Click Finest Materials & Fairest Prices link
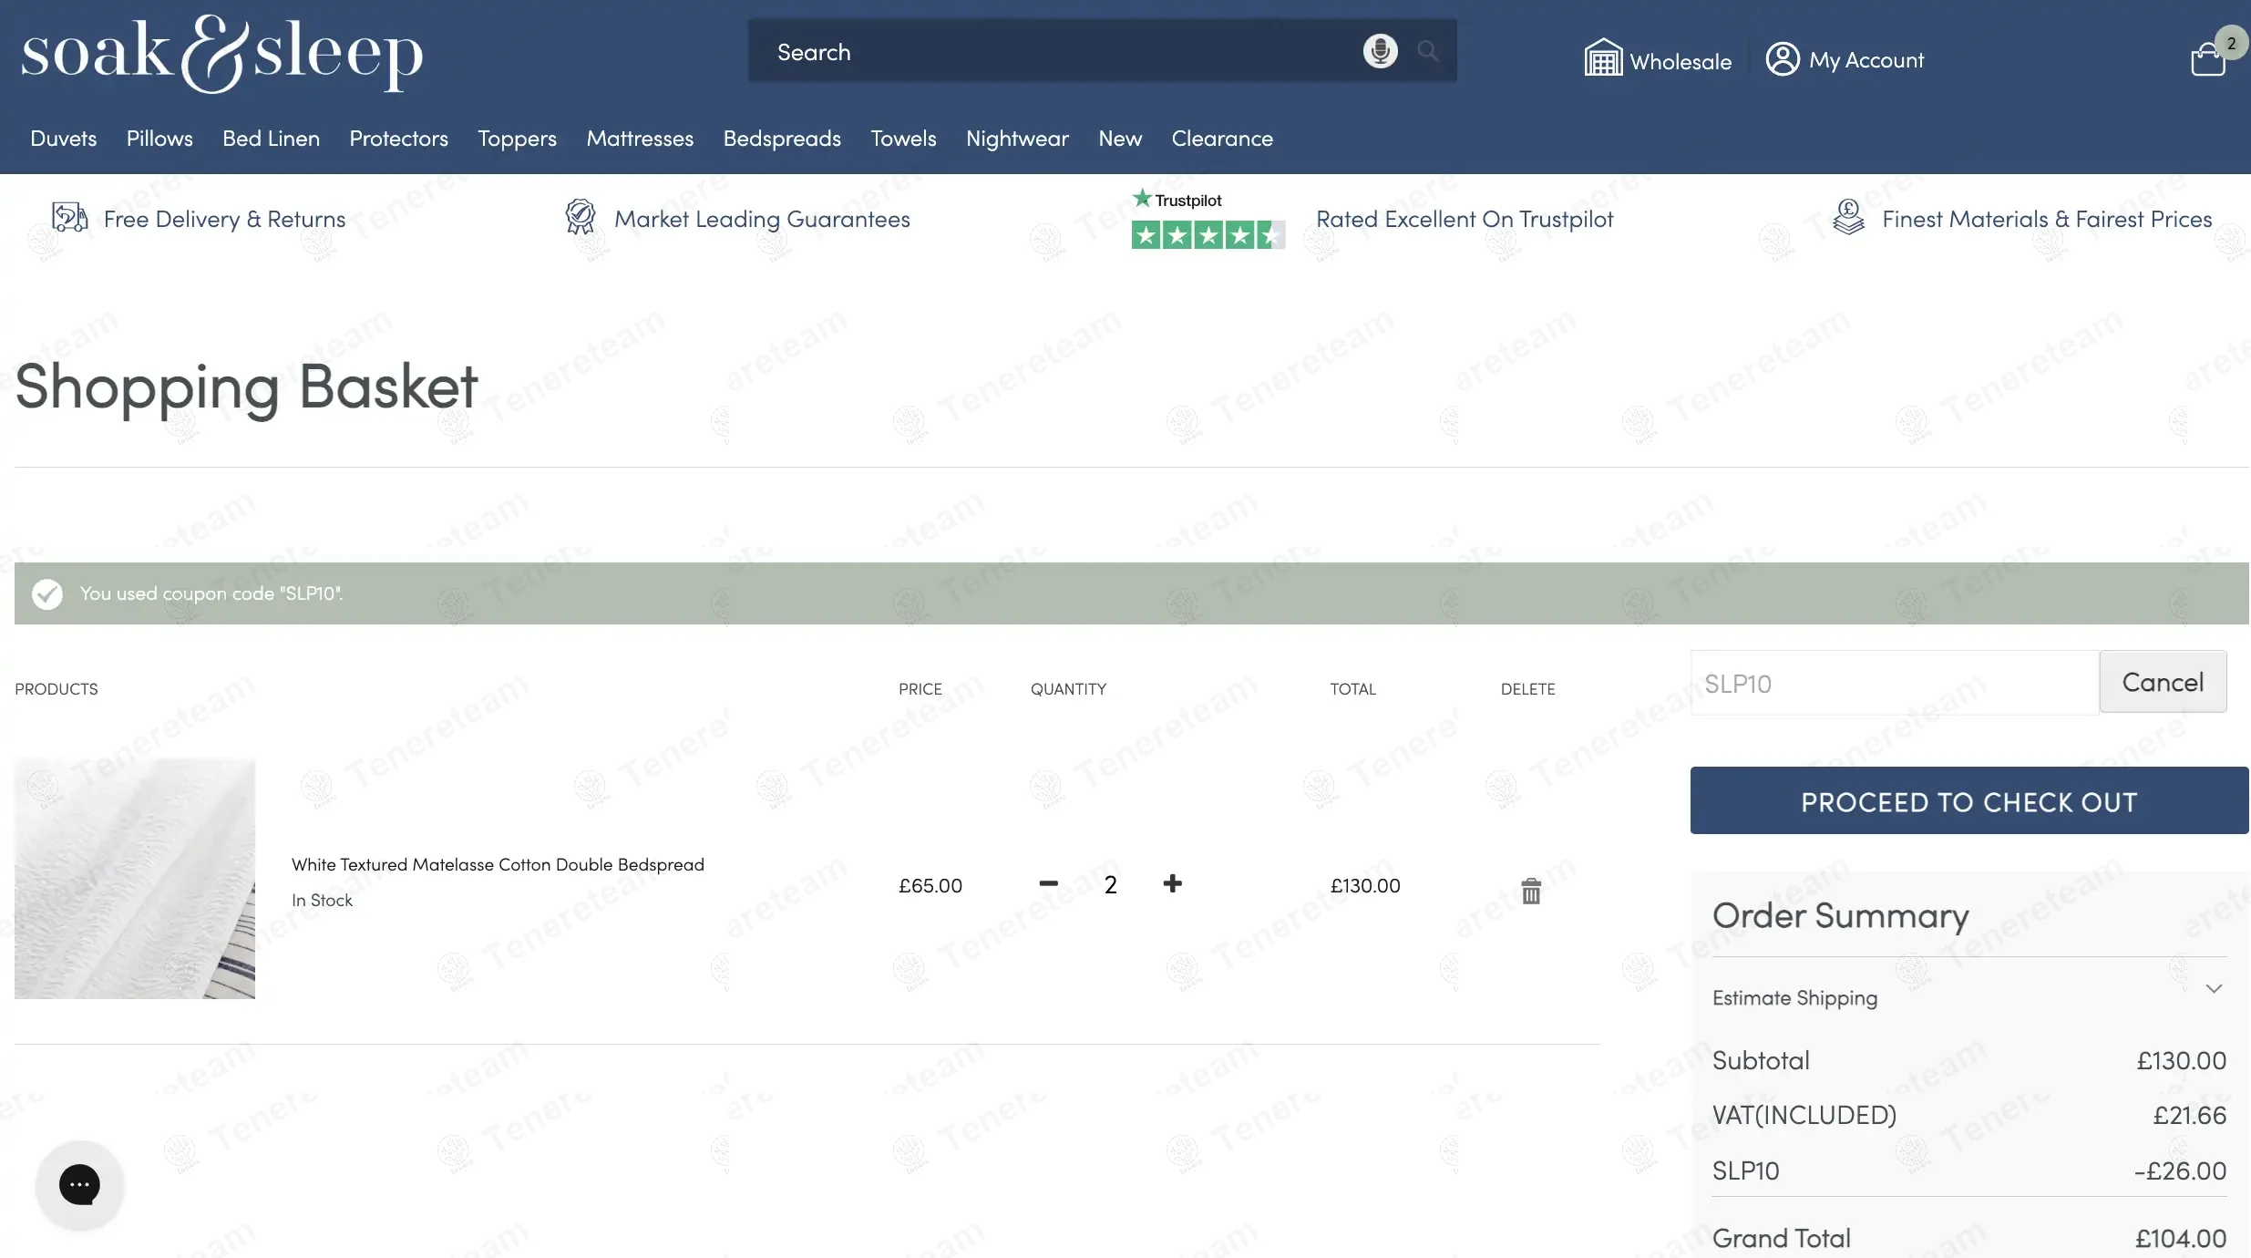Screen dimensions: 2251x1258 pos(2047,219)
